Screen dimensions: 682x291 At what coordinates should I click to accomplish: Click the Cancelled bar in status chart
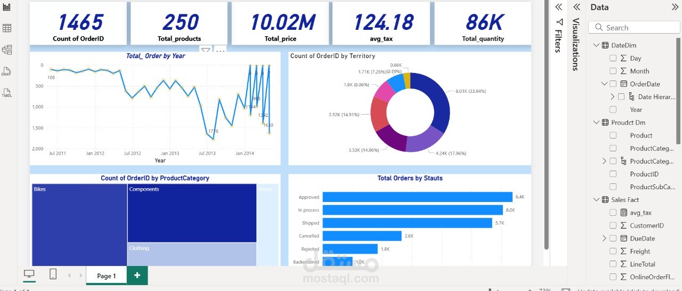pyautogui.click(x=362, y=236)
